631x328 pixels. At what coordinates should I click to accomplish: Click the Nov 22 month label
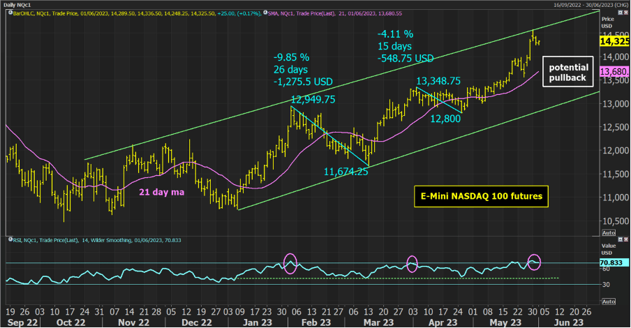click(133, 322)
